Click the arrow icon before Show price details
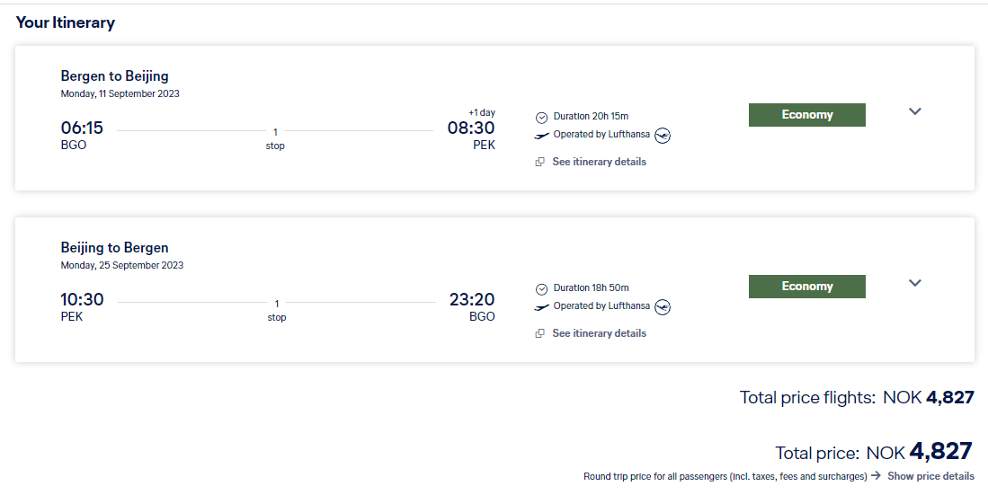The width and height of the screenshot is (988, 495). pyautogui.click(x=876, y=475)
